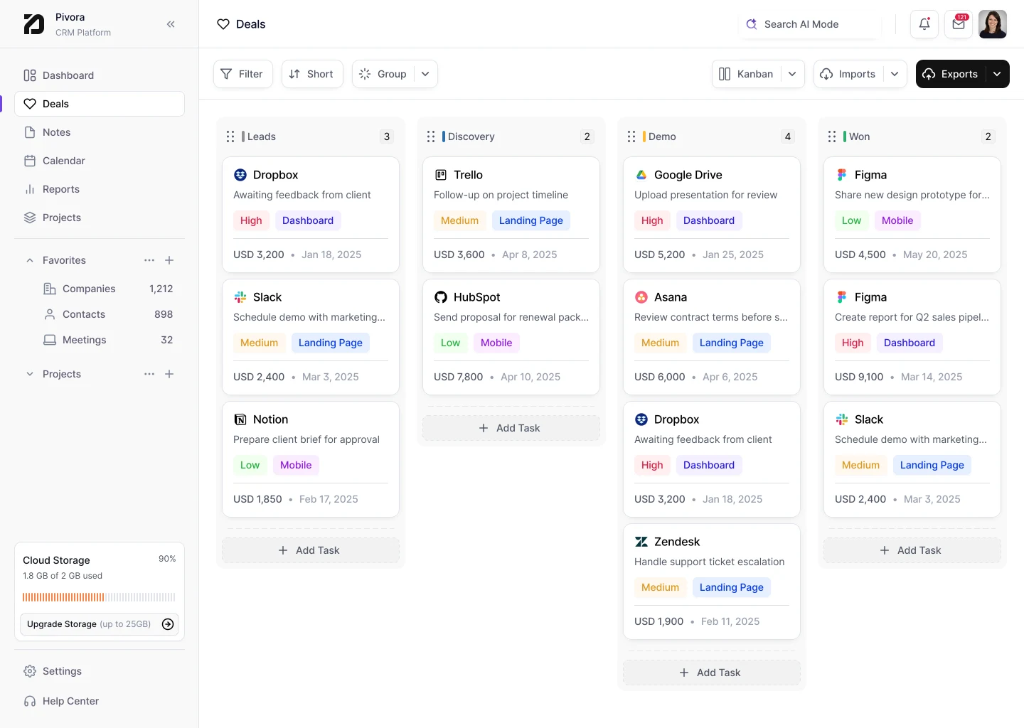Open the Exports dropdown arrow
The width and height of the screenshot is (1024, 728).
pyautogui.click(x=997, y=74)
